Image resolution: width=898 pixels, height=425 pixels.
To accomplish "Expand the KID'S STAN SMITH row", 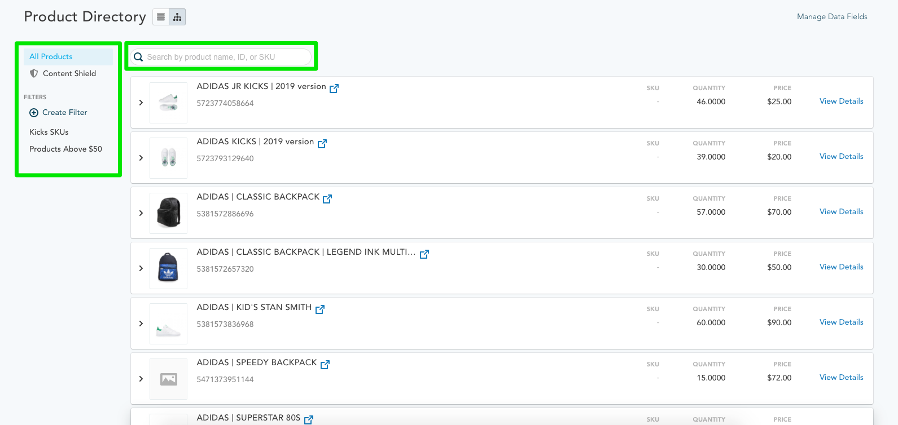I will tap(141, 324).
